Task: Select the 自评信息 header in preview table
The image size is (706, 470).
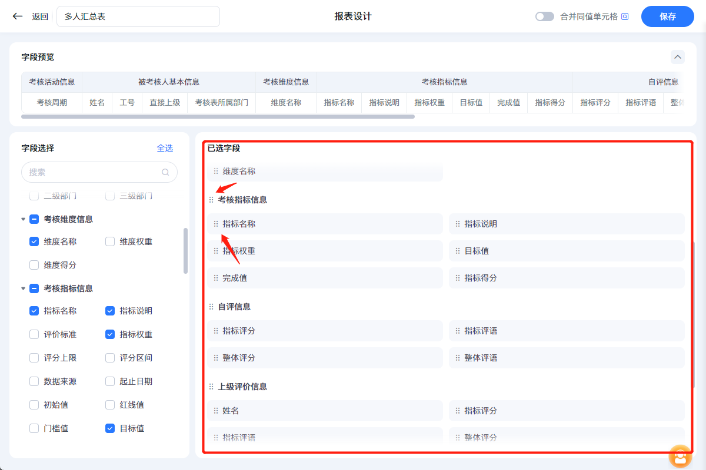Action: pos(664,82)
